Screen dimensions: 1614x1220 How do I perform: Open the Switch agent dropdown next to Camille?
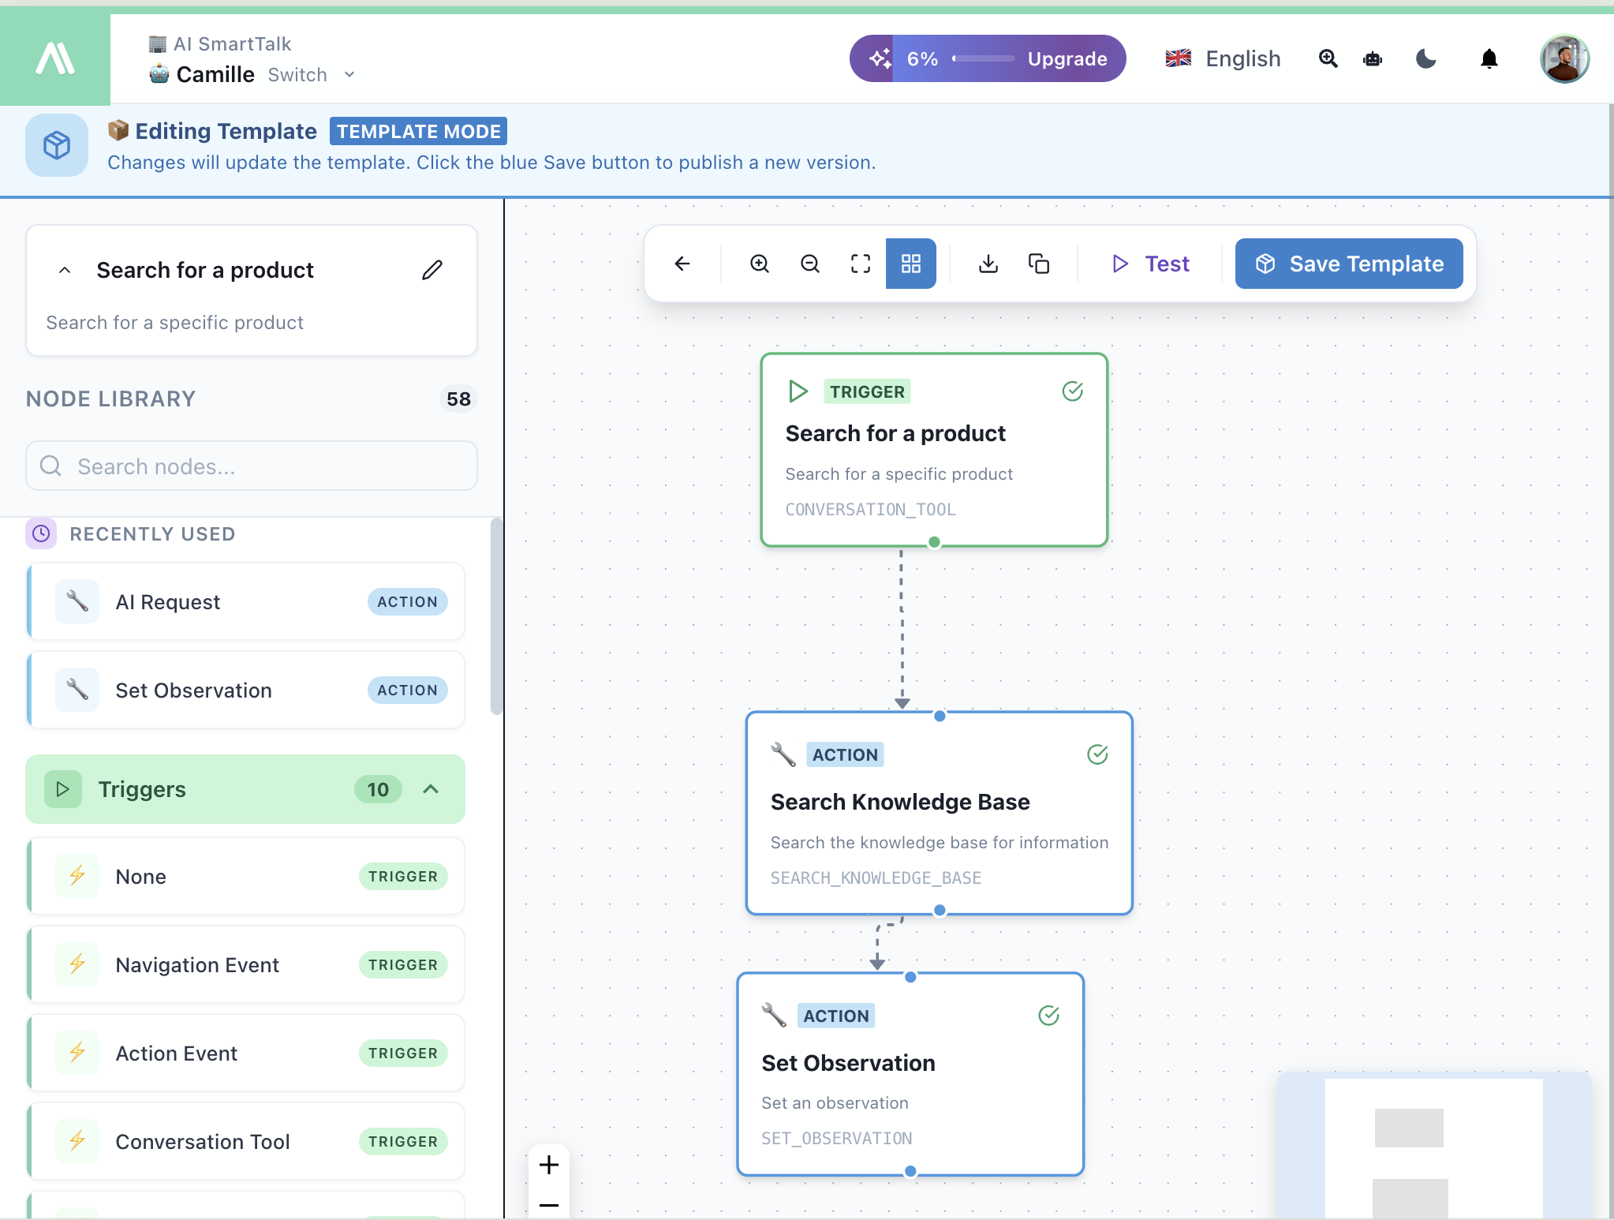(x=311, y=74)
